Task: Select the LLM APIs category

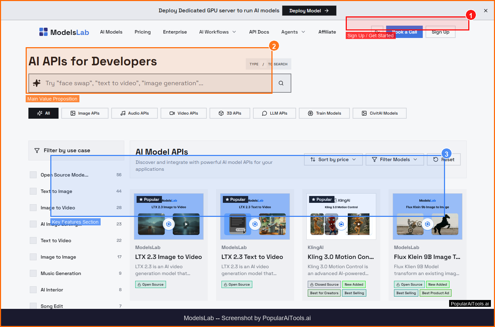Action: pyautogui.click(x=275, y=113)
